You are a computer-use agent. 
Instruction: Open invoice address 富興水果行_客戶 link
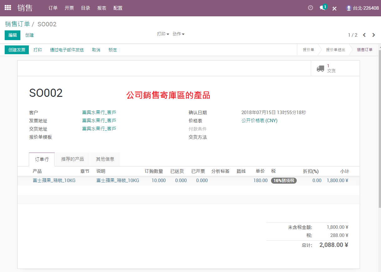click(99, 120)
